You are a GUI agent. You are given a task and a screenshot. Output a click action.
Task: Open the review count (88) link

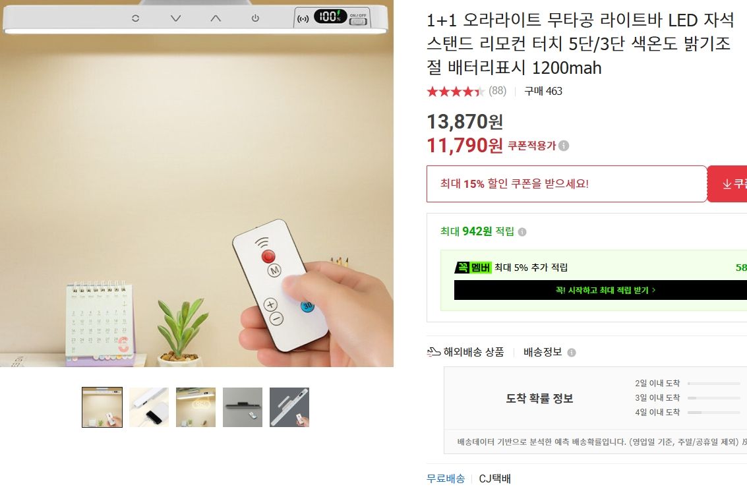(497, 90)
